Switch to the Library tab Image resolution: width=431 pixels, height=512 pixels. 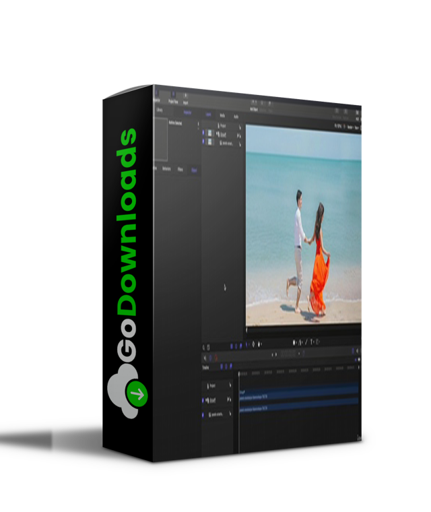click(160, 108)
